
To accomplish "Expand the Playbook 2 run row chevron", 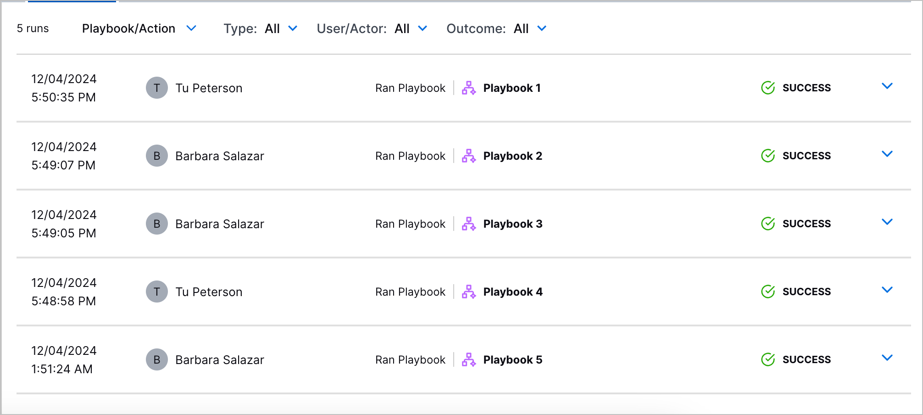I will tap(887, 154).
